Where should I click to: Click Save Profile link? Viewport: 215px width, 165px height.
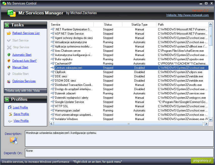coord(21,114)
